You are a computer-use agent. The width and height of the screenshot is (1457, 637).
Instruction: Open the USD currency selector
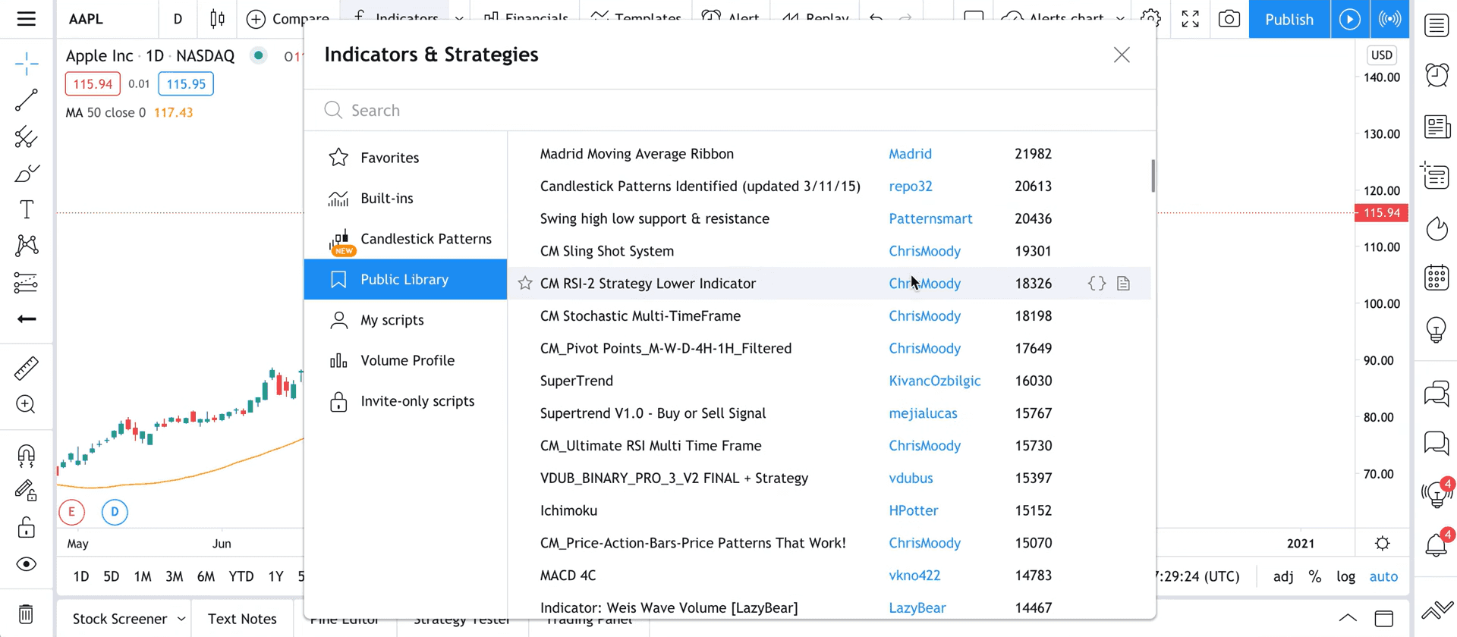tap(1381, 55)
